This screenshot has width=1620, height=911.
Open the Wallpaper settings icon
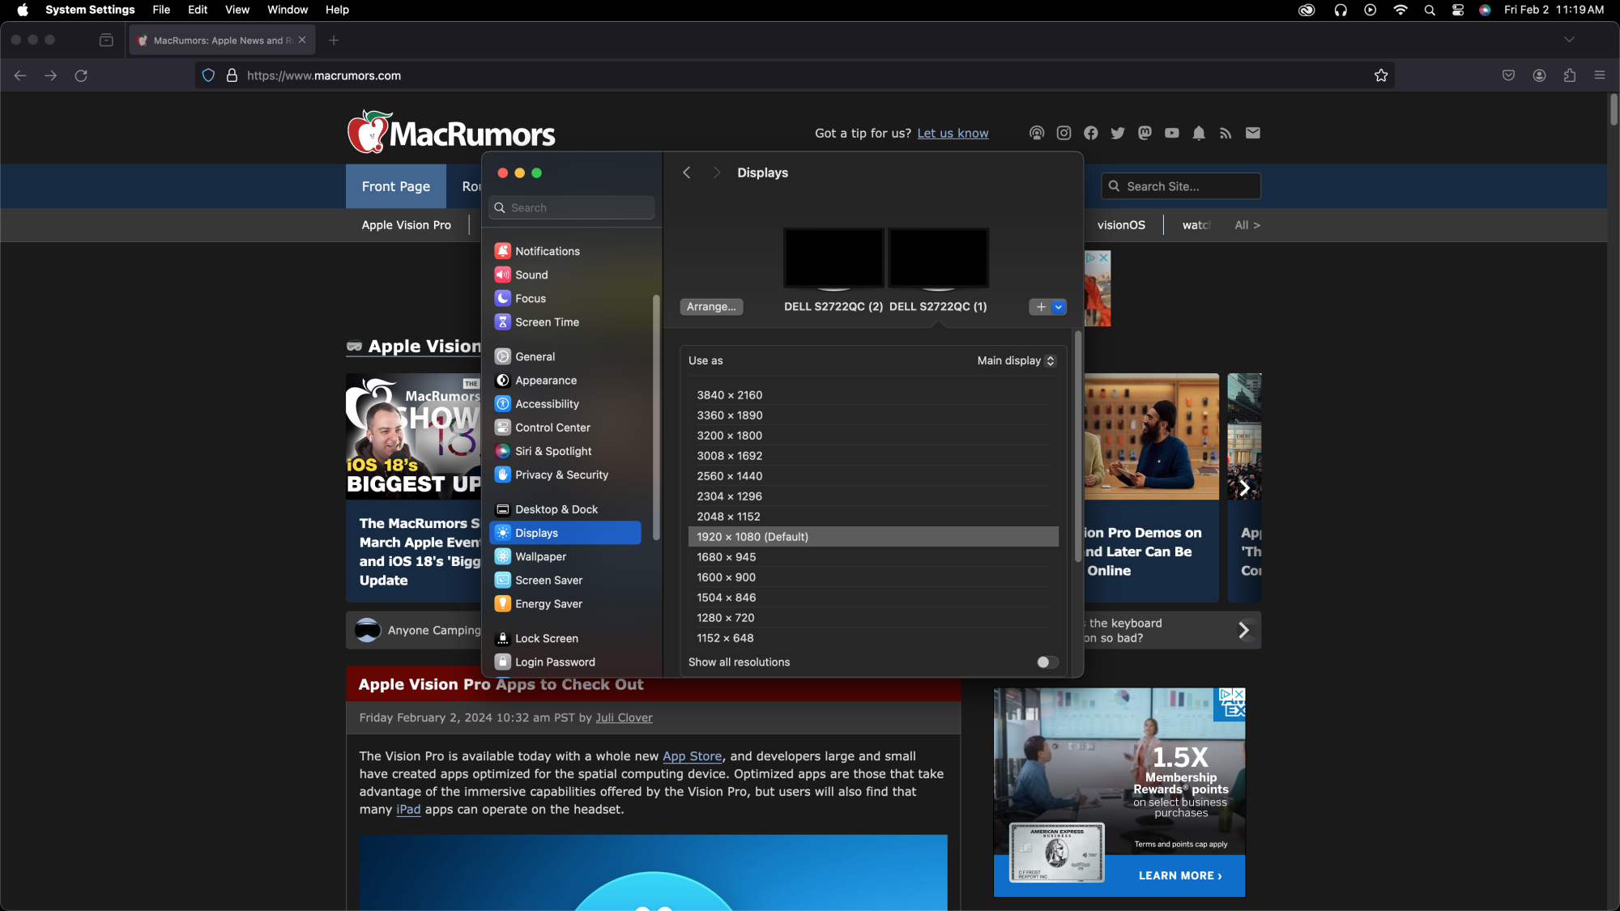point(503,556)
